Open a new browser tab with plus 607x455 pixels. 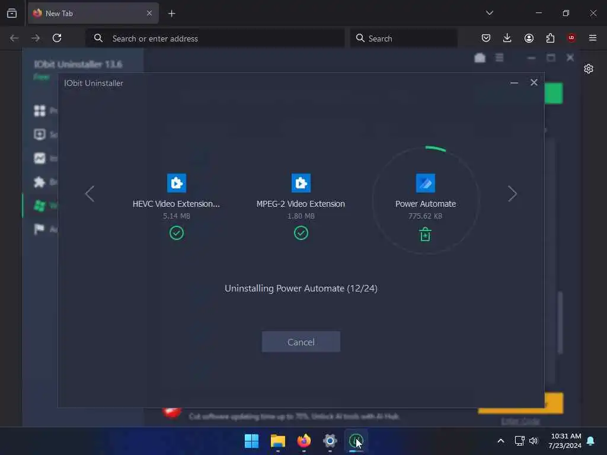pyautogui.click(x=171, y=14)
